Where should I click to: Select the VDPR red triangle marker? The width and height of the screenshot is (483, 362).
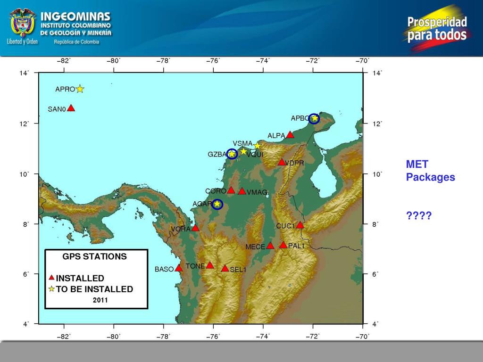point(282,162)
